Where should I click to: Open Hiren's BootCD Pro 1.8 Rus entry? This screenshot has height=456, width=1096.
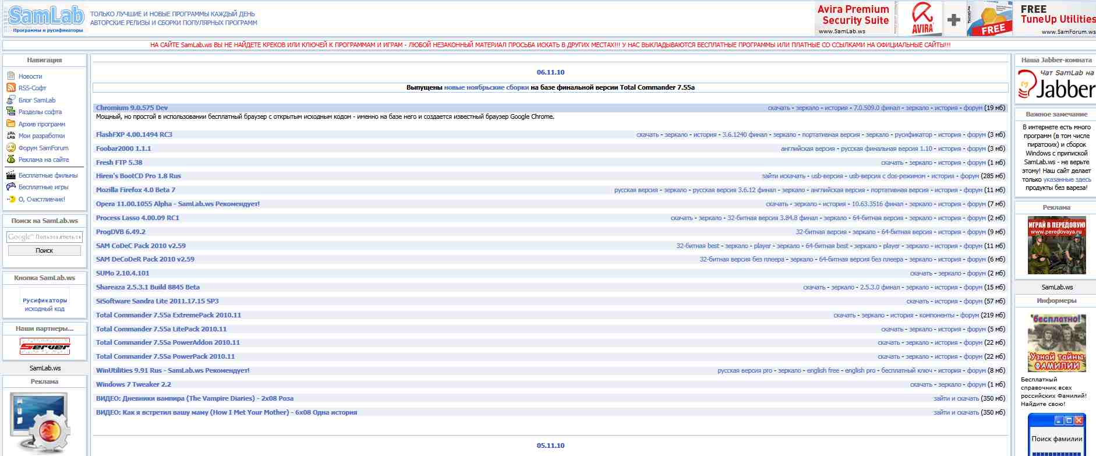[x=139, y=176]
